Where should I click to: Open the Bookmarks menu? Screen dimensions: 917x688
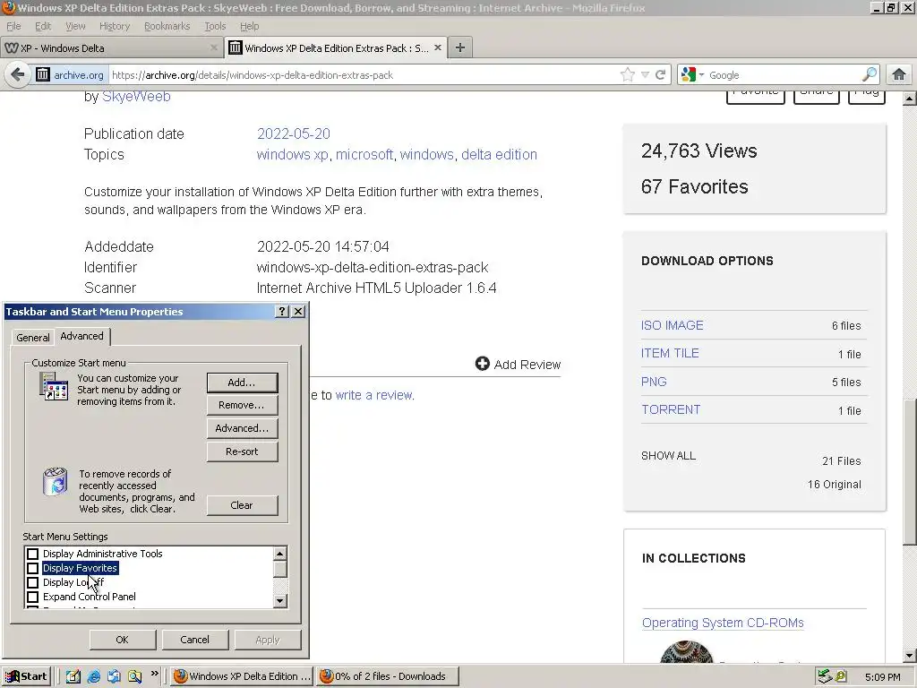tap(167, 26)
